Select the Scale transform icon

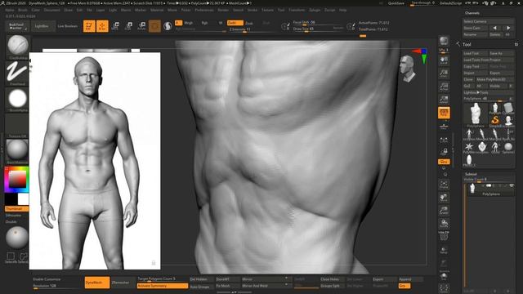click(x=128, y=26)
